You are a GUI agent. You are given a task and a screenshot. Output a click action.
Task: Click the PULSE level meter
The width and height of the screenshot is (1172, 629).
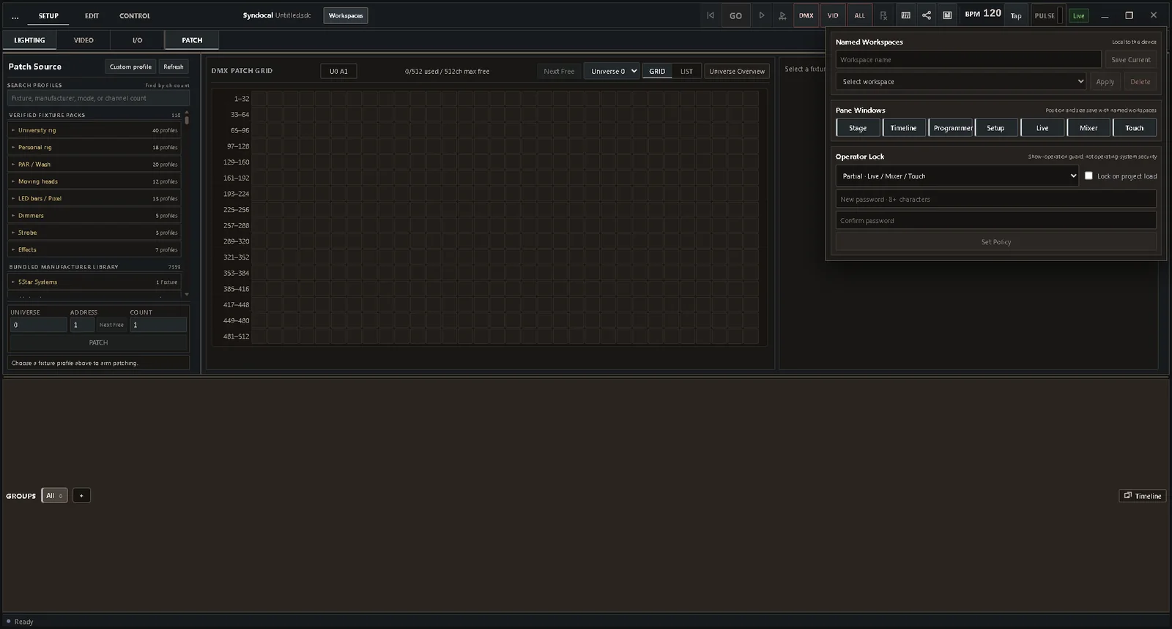pos(1061,15)
